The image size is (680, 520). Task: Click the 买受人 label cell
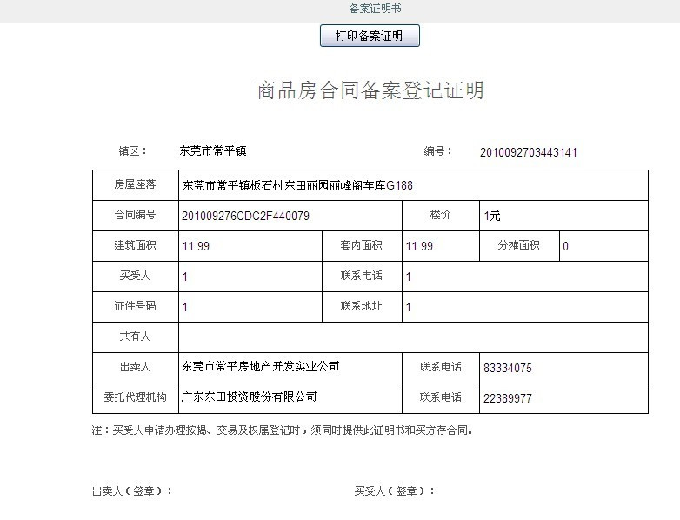tap(136, 276)
